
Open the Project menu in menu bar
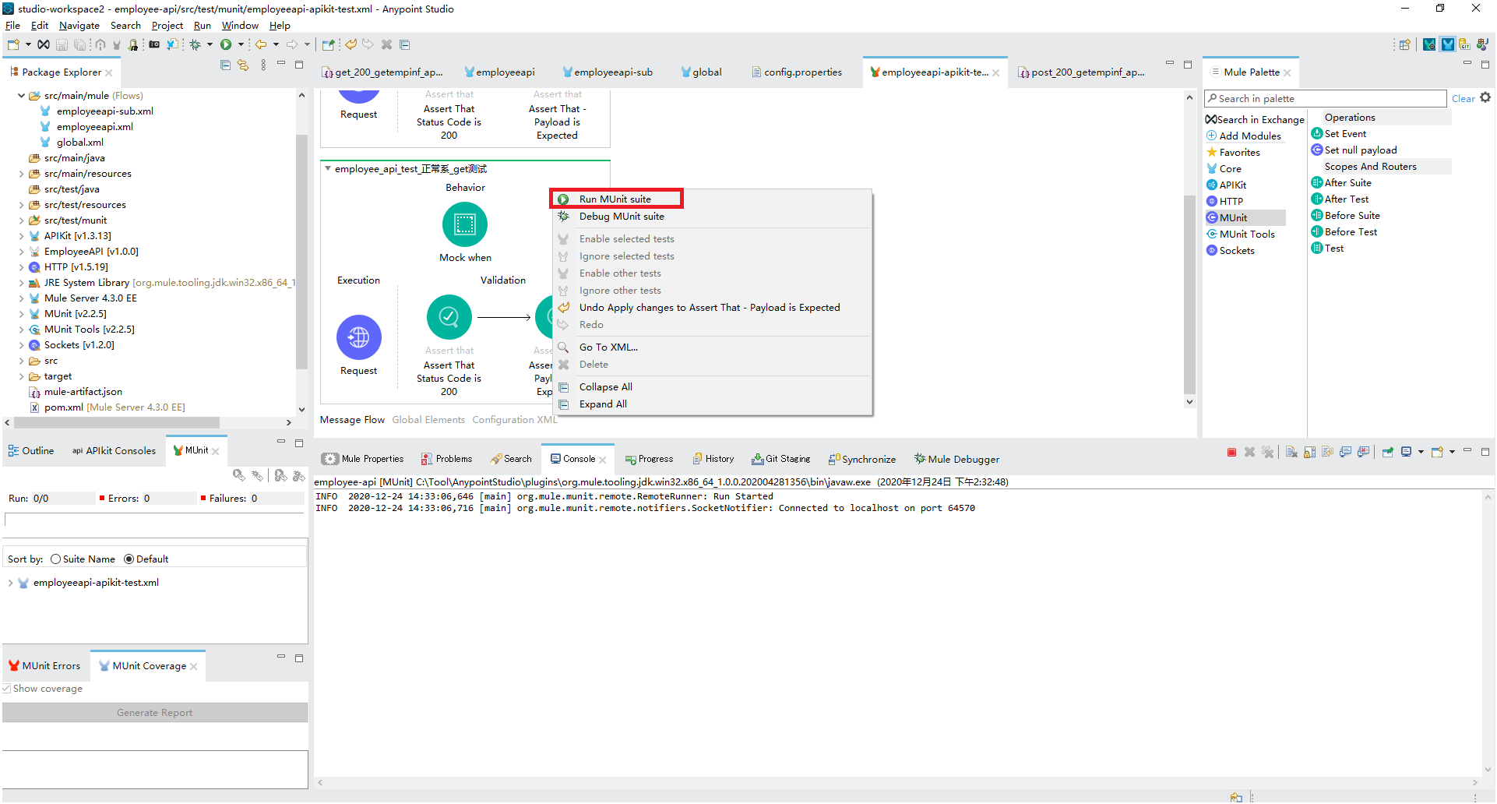[x=167, y=26]
